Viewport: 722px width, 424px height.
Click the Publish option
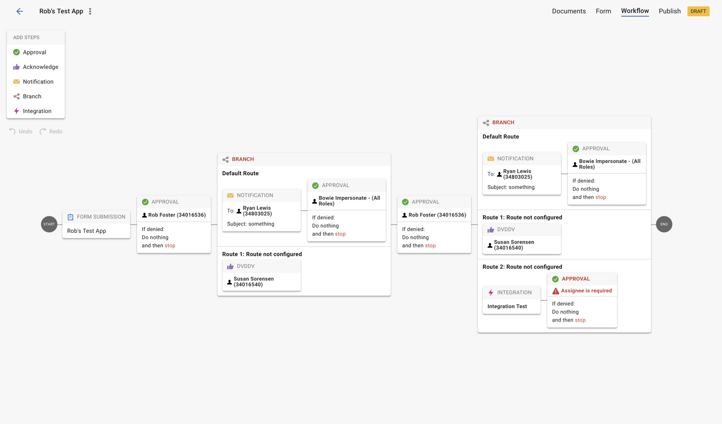pos(670,11)
